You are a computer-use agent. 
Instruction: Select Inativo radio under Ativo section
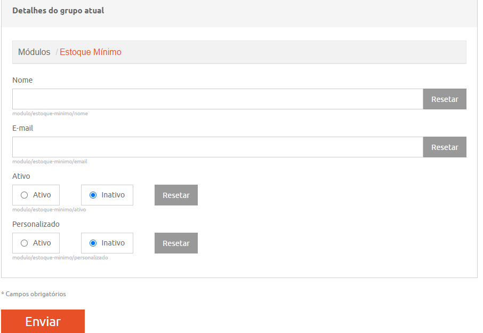coord(93,195)
